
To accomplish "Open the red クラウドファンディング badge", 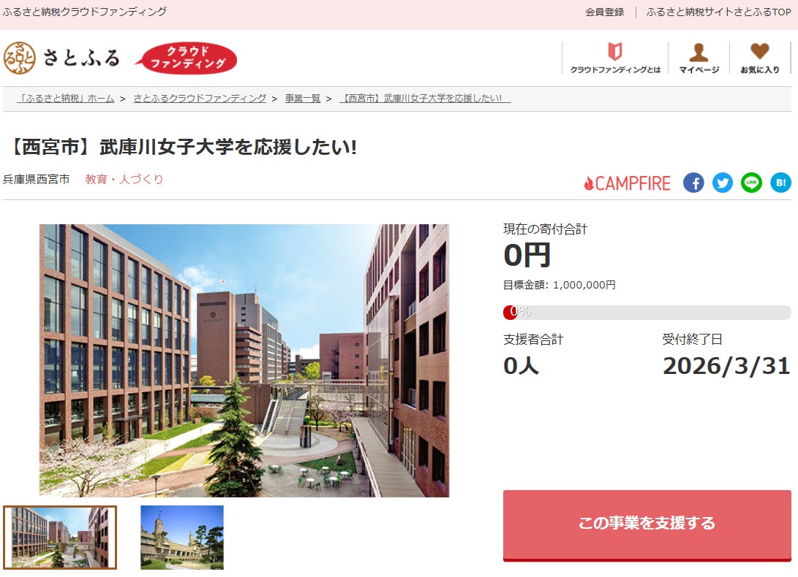I will coord(187,58).
